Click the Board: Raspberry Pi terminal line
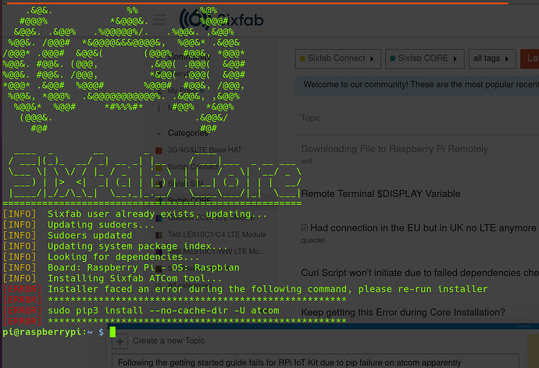 click(x=144, y=267)
